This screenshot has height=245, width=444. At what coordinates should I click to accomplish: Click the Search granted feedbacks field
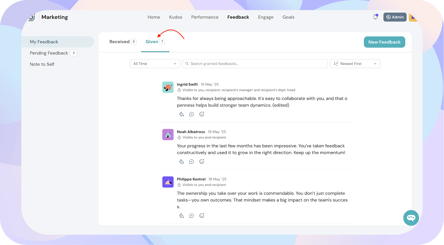click(x=255, y=64)
